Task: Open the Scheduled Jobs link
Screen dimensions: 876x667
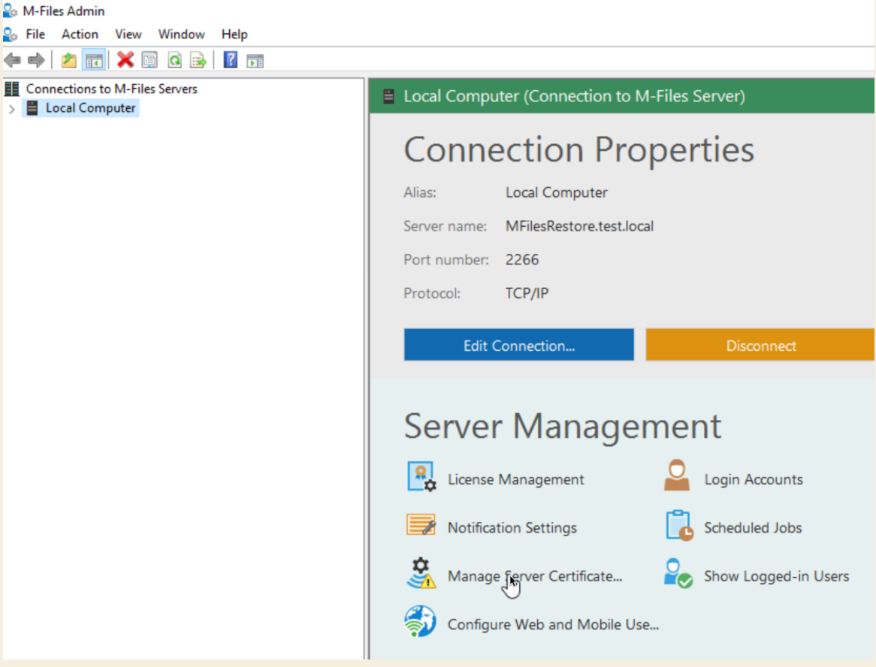Action: pyautogui.click(x=753, y=527)
